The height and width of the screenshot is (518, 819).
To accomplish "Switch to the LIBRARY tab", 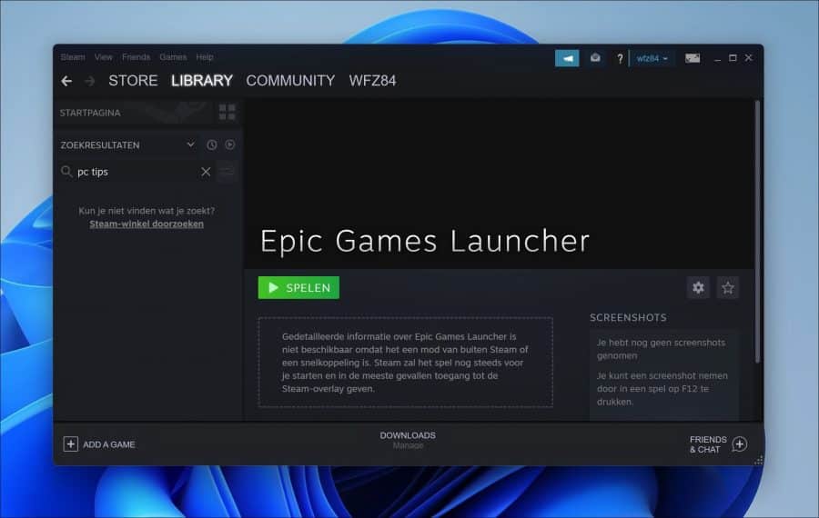I will 202,81.
